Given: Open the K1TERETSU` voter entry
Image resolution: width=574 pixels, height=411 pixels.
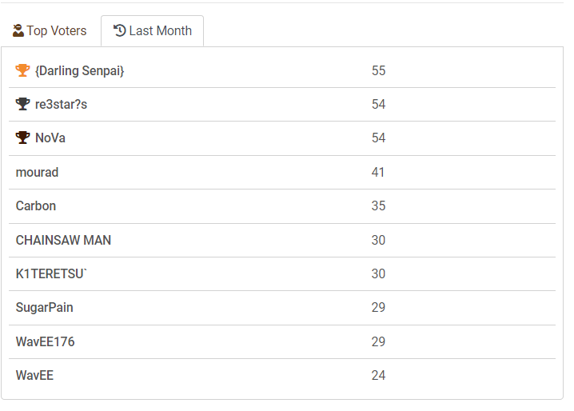Looking at the screenshot, I should click(x=51, y=273).
